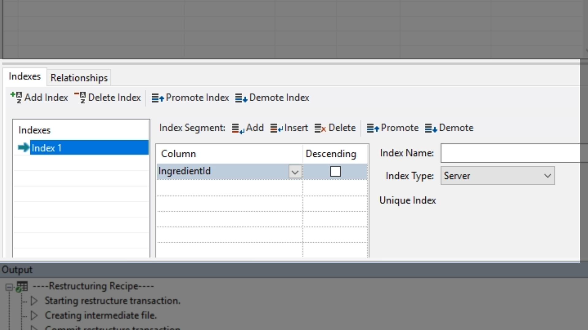Click the Promote Index icon
588x330 pixels.
(x=158, y=98)
